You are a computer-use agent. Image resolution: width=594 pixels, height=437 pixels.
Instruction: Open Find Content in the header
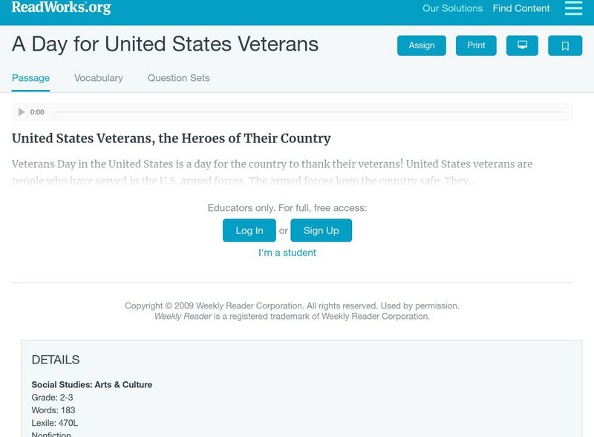pos(521,9)
